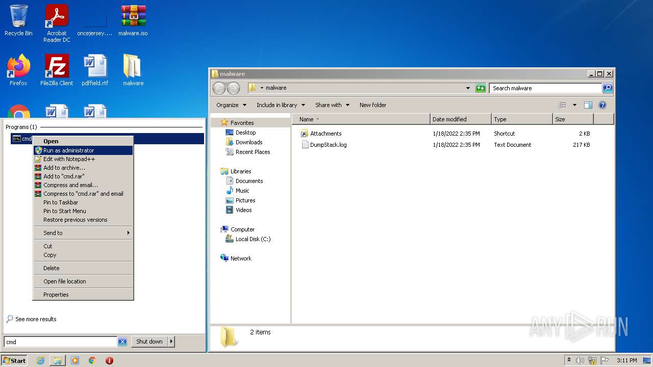Screen dimensions: 653x367
Task: Choose Copy in the context menu
Action: coord(83,255)
